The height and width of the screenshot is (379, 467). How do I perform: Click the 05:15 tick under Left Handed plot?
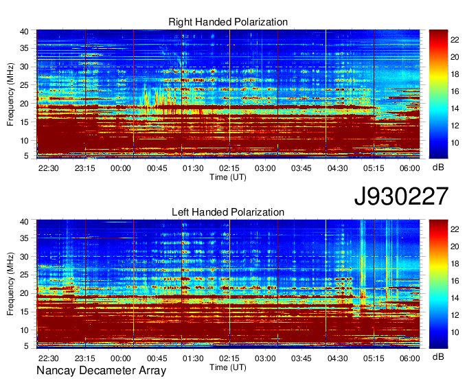point(374,358)
